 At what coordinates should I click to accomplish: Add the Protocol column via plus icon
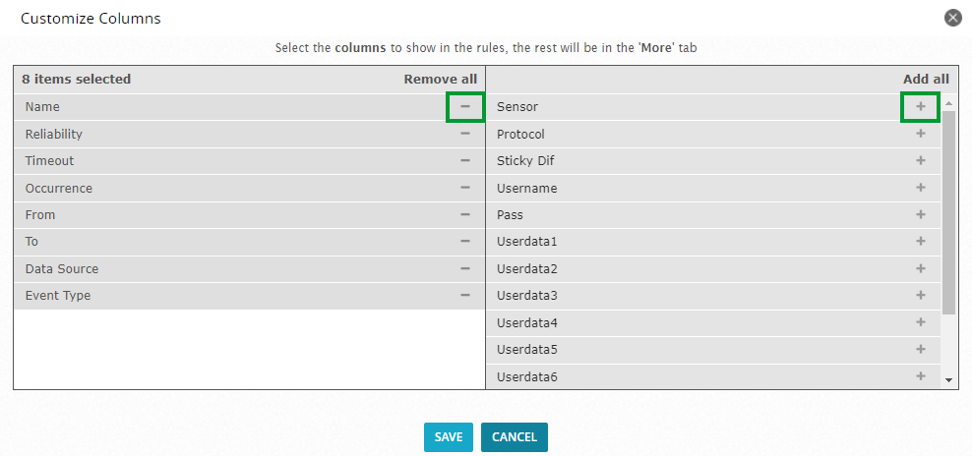(921, 134)
